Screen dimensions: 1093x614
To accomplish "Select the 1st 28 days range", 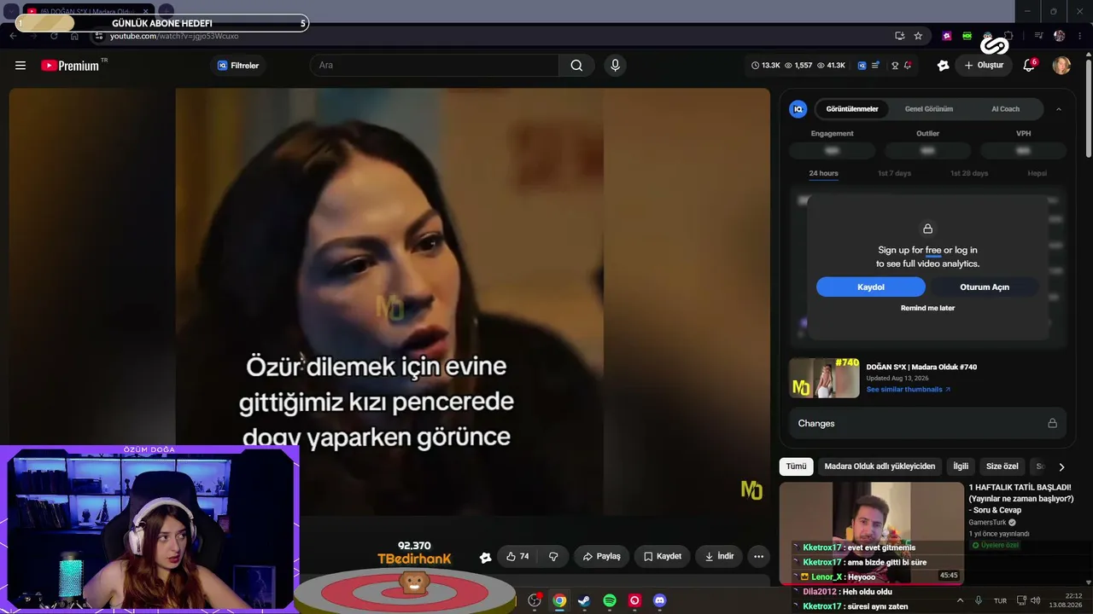I will point(969,174).
